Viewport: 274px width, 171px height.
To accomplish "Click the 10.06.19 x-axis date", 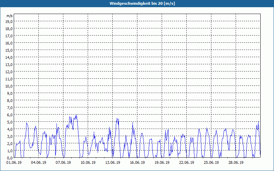I will (x=88, y=163).
